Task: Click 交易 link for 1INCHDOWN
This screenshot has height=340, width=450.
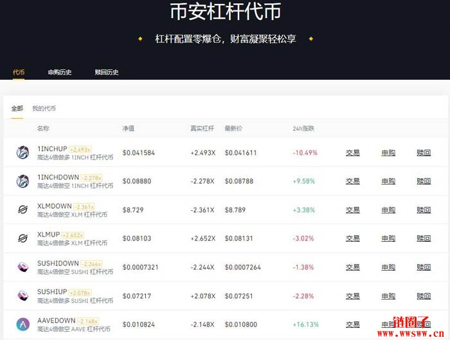Action: [353, 181]
